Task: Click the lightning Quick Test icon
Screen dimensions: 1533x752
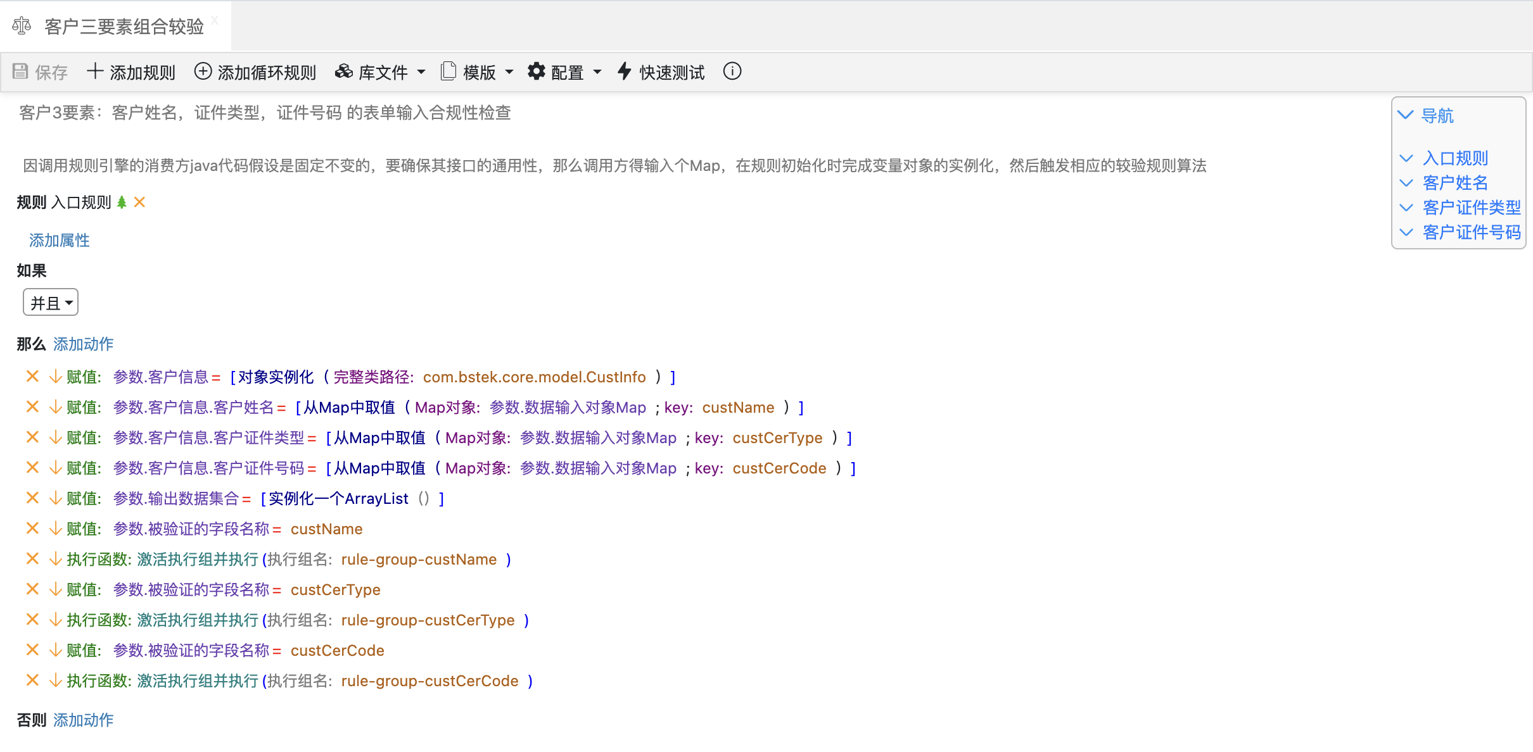Action: pyautogui.click(x=625, y=72)
